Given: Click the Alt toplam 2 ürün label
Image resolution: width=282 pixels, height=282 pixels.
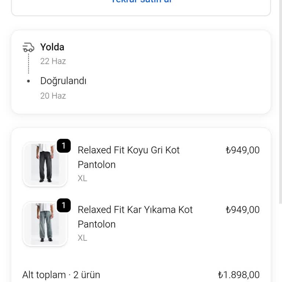Looking at the screenshot, I should coord(61,275).
